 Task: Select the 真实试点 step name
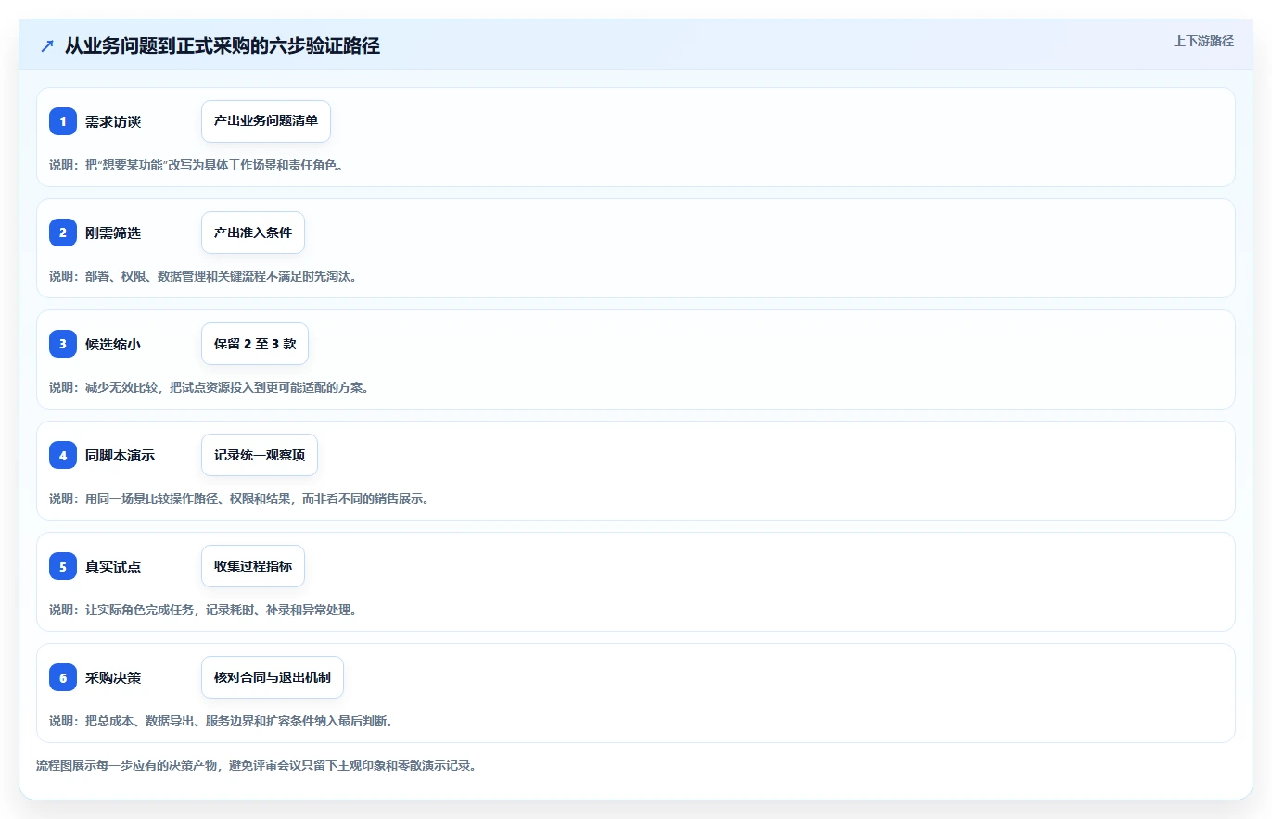pyautogui.click(x=113, y=566)
